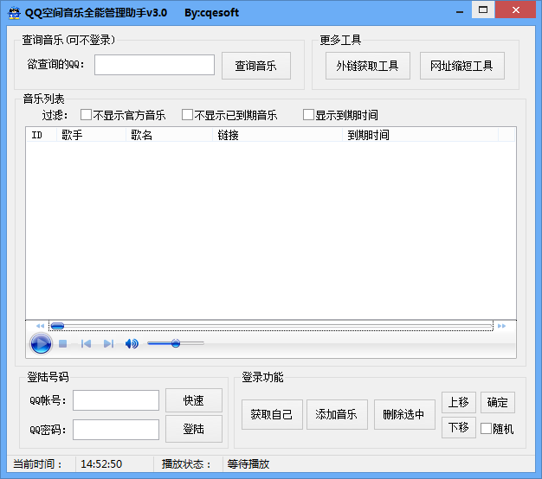Click the 查询音乐 button
The image size is (542, 479).
[x=256, y=66]
